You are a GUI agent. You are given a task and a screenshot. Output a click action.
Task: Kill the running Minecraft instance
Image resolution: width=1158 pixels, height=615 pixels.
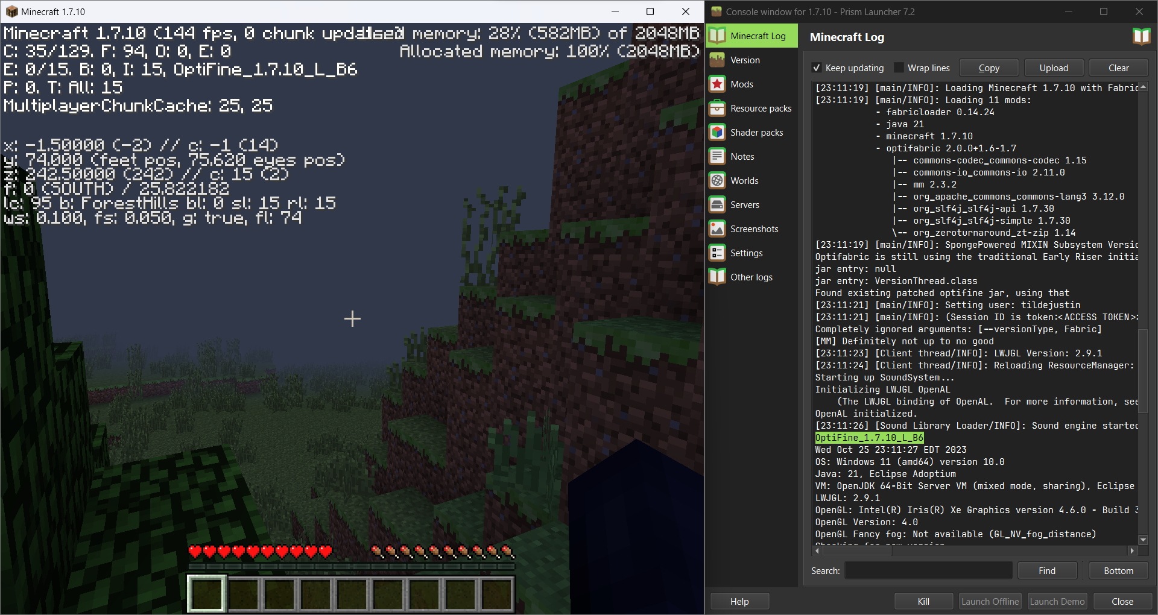click(923, 601)
